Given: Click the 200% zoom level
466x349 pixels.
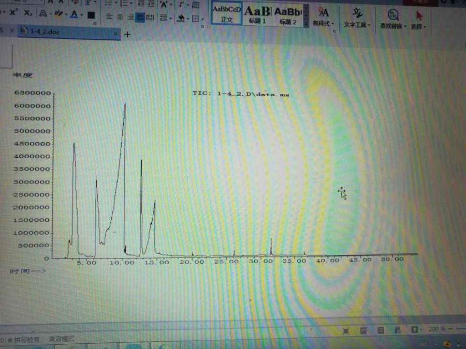Looking at the screenshot, I should [436, 329].
